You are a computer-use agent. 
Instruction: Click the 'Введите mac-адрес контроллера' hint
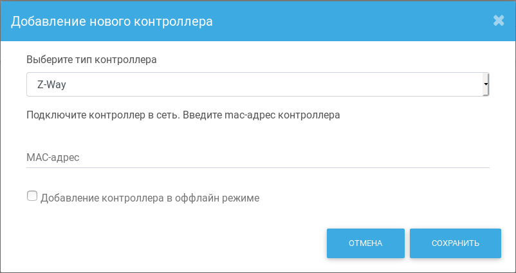(261, 115)
